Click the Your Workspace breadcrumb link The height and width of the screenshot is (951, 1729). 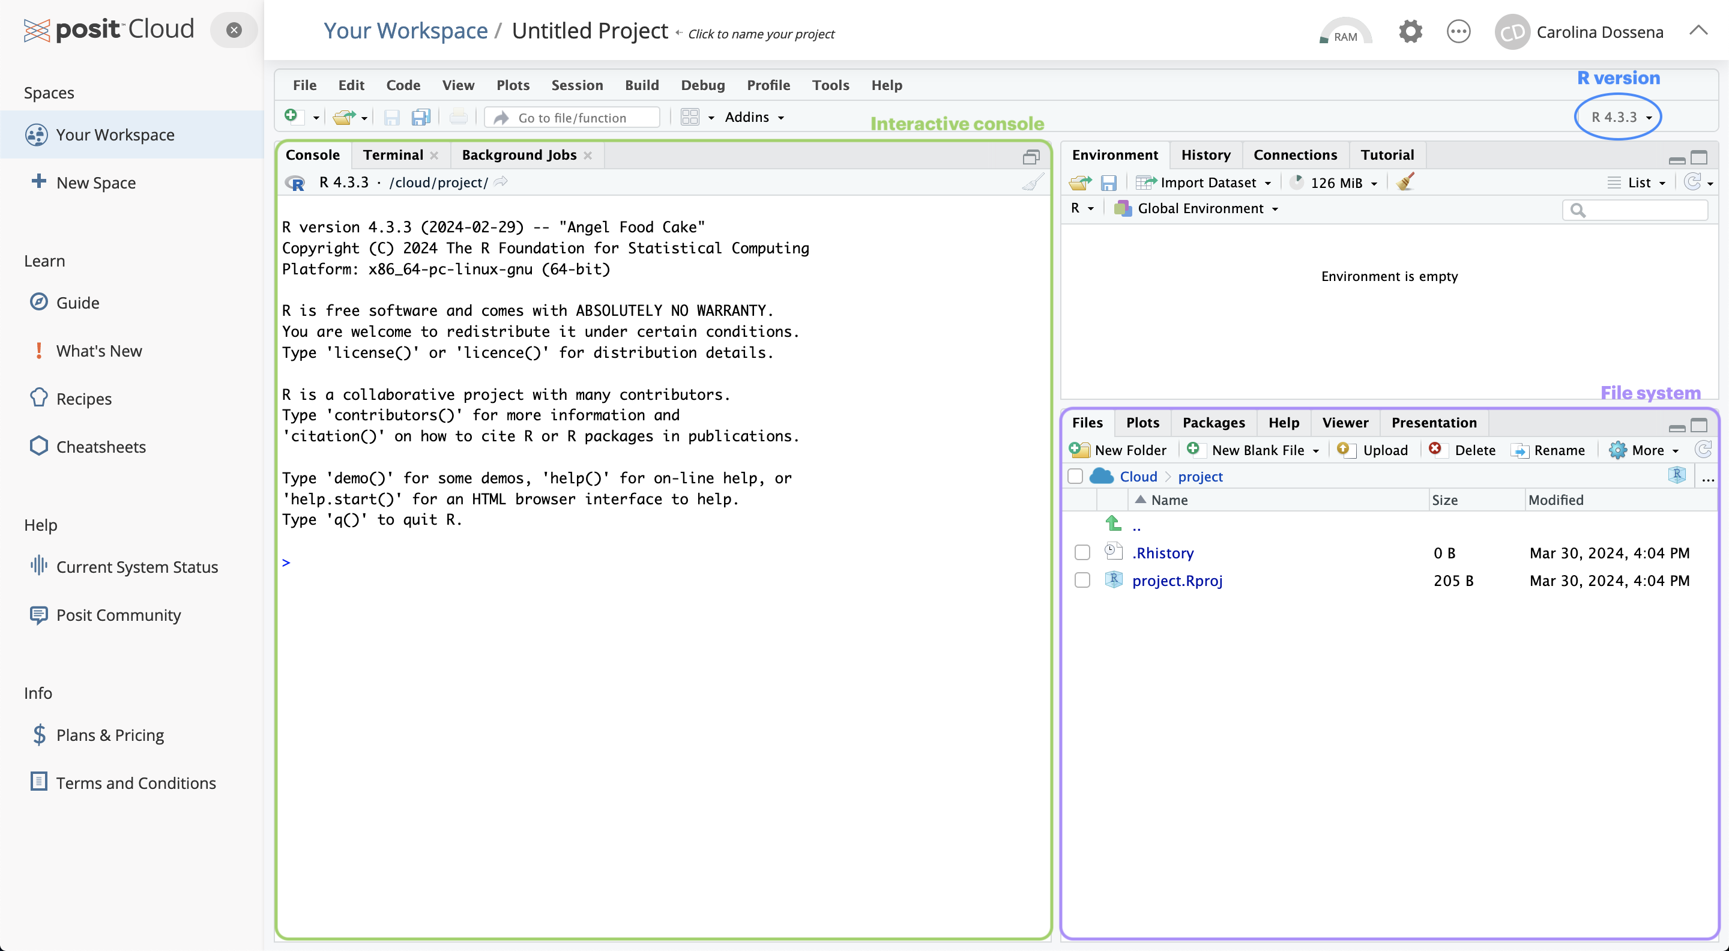405,31
